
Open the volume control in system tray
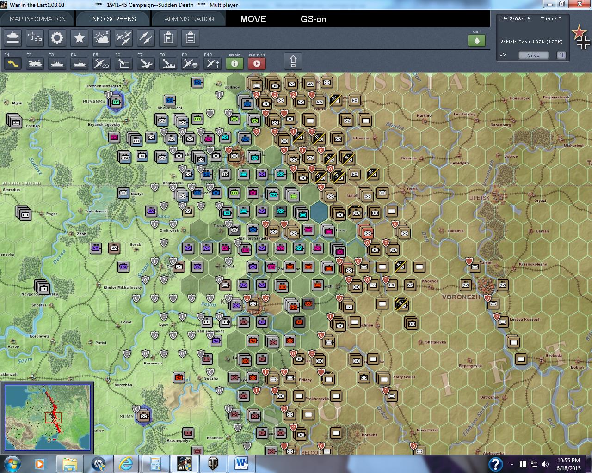(x=546, y=464)
